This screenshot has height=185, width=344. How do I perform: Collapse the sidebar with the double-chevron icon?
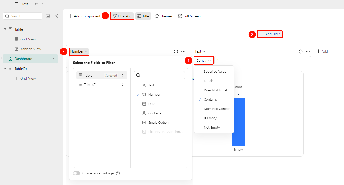(56, 16)
